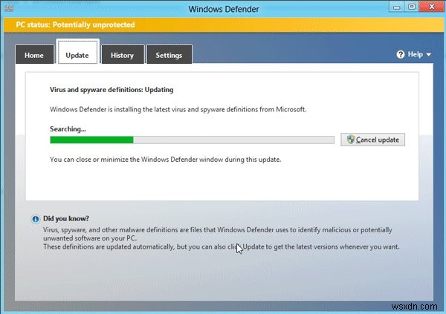Expand the Help dropdown arrow
This screenshot has height=314, width=446.
429,54
